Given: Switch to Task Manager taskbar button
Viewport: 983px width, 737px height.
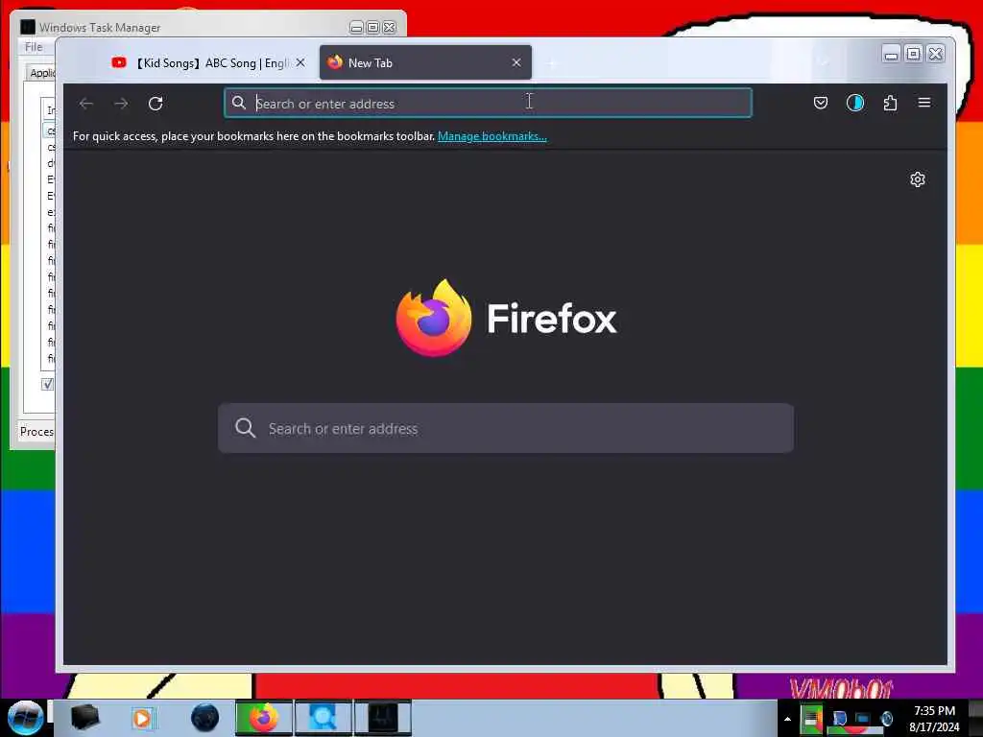Looking at the screenshot, I should pos(382,718).
